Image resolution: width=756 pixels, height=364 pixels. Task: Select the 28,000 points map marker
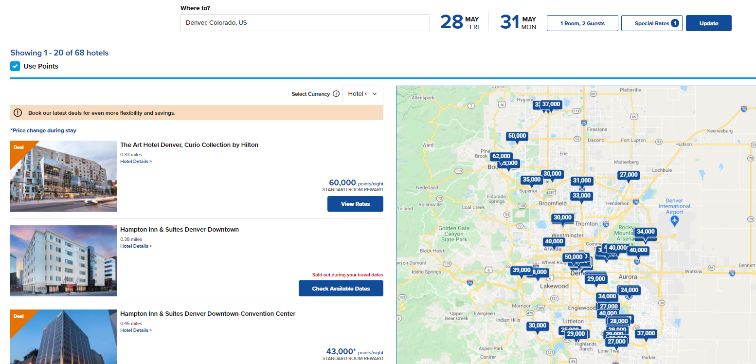[x=619, y=321]
